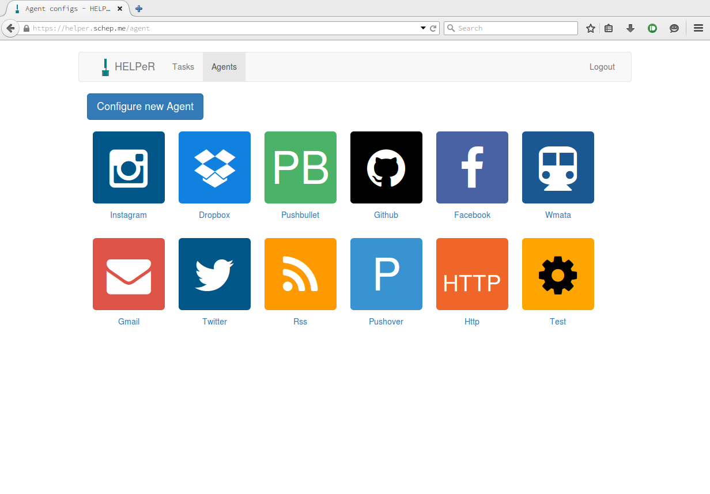Select the Agents nav item

224,67
